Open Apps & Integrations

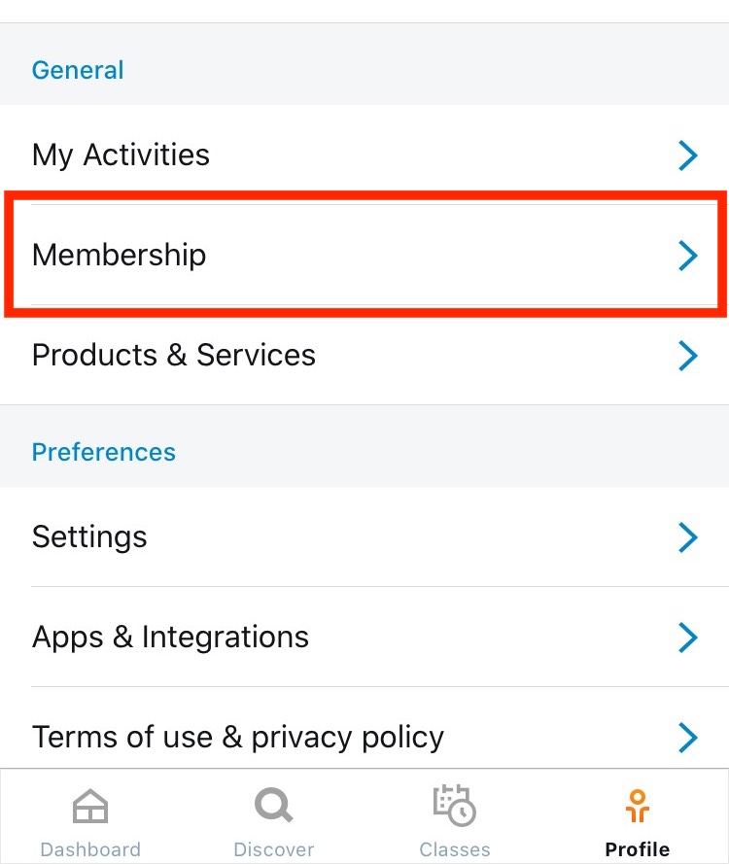pos(170,637)
